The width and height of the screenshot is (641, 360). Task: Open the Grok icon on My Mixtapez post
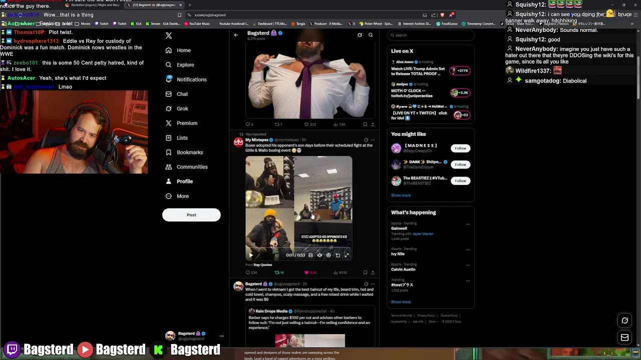point(366,140)
